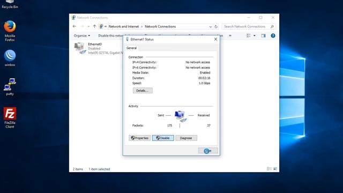Open adapter Properties

pos(139,138)
